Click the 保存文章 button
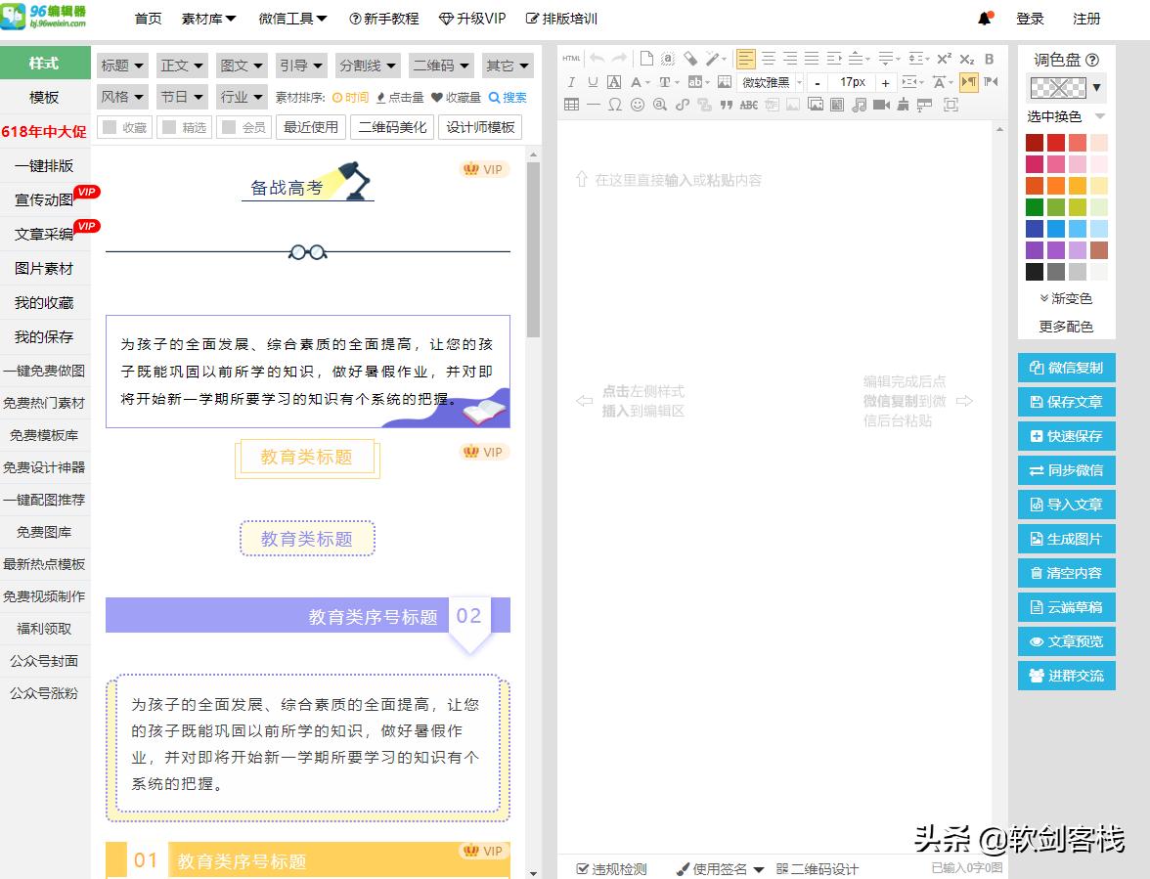The width and height of the screenshot is (1150, 879). pyautogui.click(x=1066, y=402)
